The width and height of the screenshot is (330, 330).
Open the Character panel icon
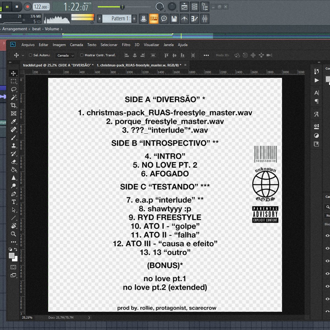pos(317,93)
